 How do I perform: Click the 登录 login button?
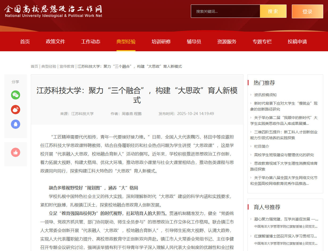click(307, 11)
